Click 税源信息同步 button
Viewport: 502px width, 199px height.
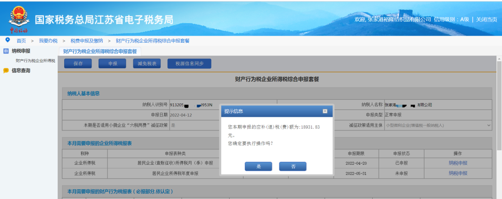[x=189, y=64]
